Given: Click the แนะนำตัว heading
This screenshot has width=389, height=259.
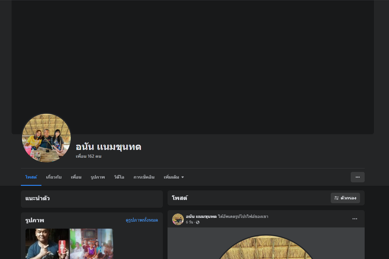Looking at the screenshot, I should point(37,199).
